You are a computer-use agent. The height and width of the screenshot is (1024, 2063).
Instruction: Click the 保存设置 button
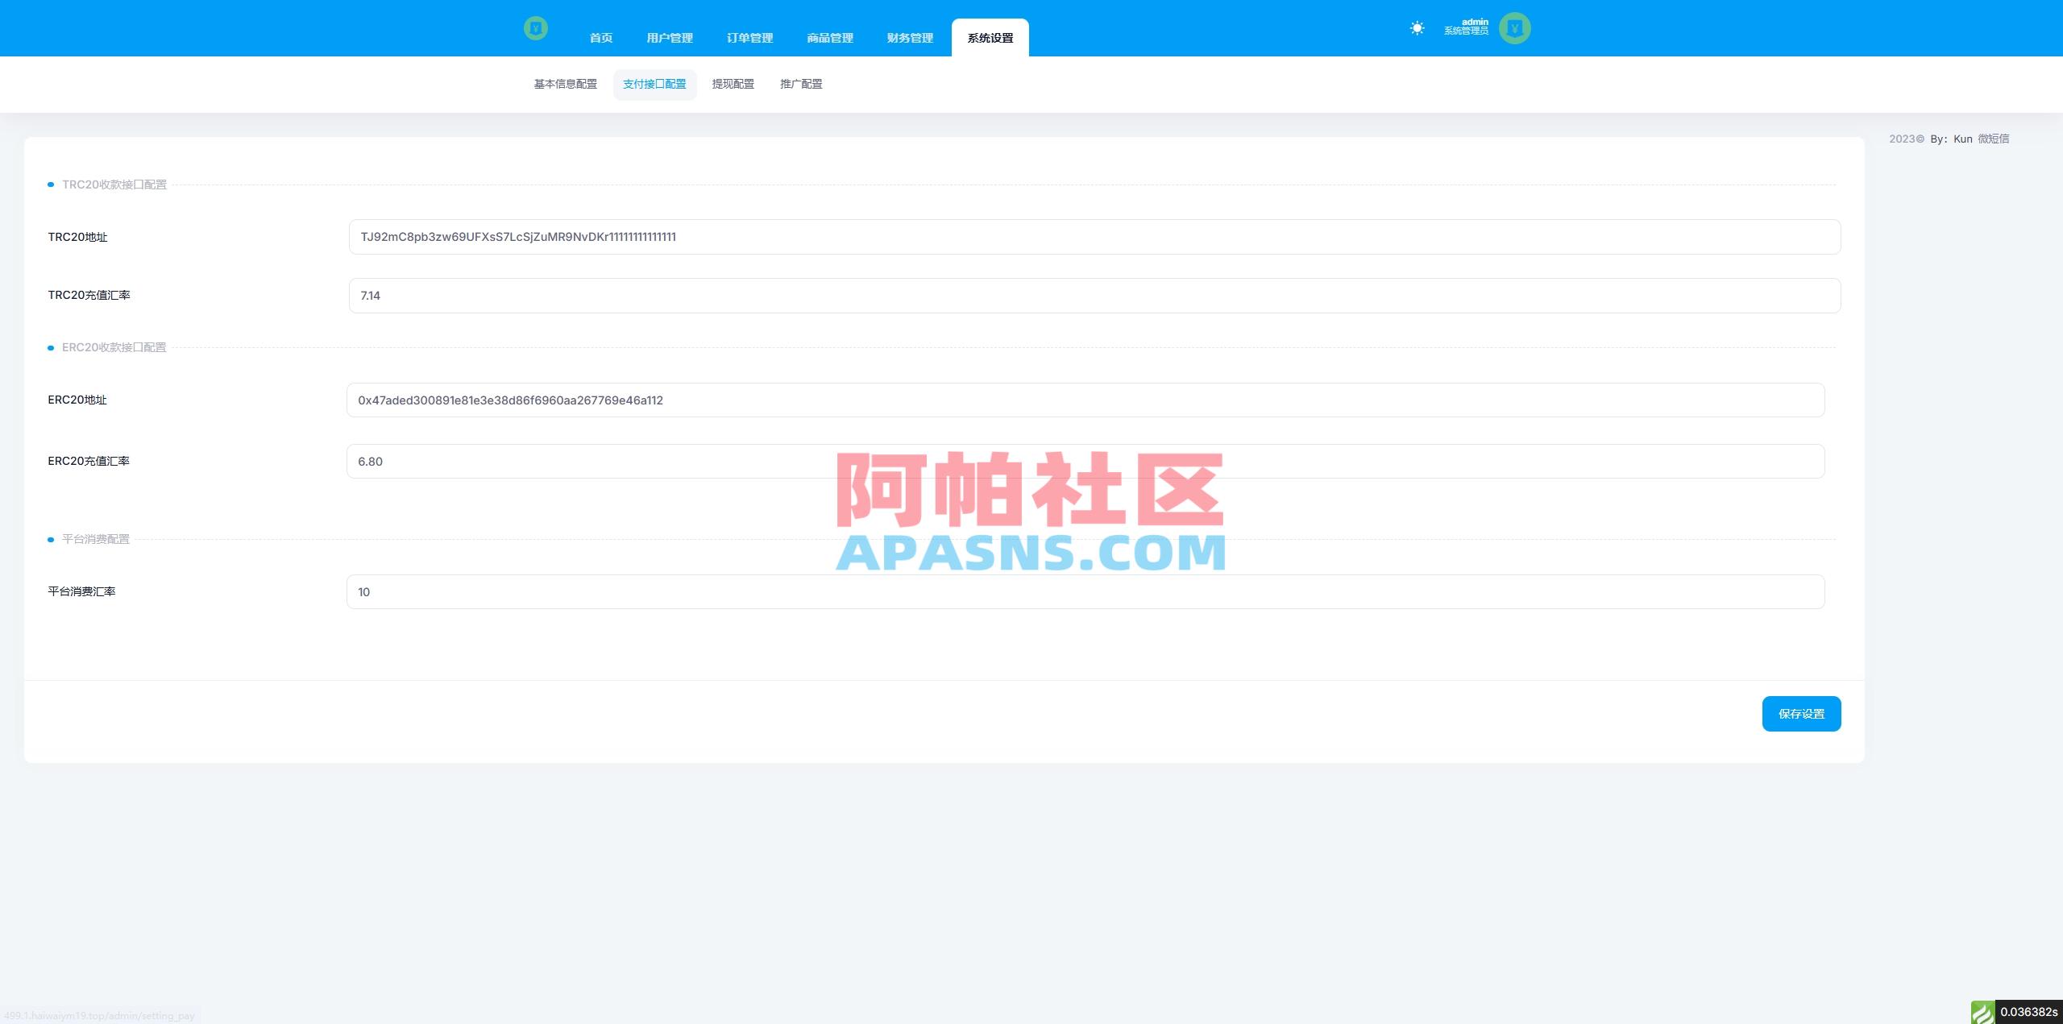1801,713
